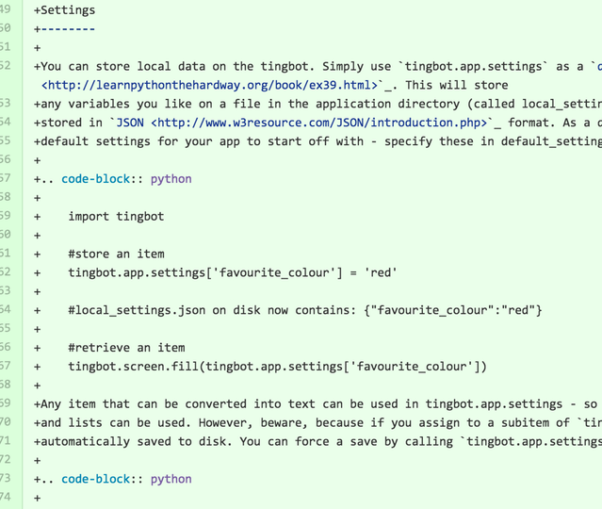Click 'default settings for your app' line

pos(317,141)
